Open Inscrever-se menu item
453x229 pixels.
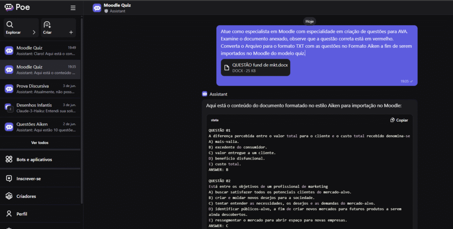point(40,179)
